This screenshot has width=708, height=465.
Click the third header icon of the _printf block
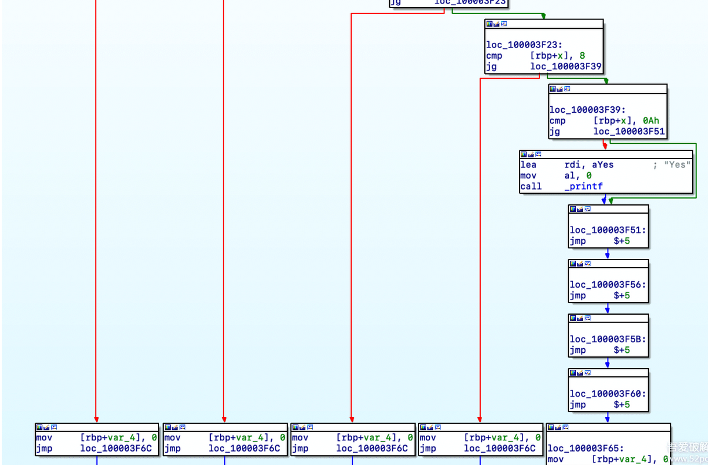pyautogui.click(x=538, y=154)
